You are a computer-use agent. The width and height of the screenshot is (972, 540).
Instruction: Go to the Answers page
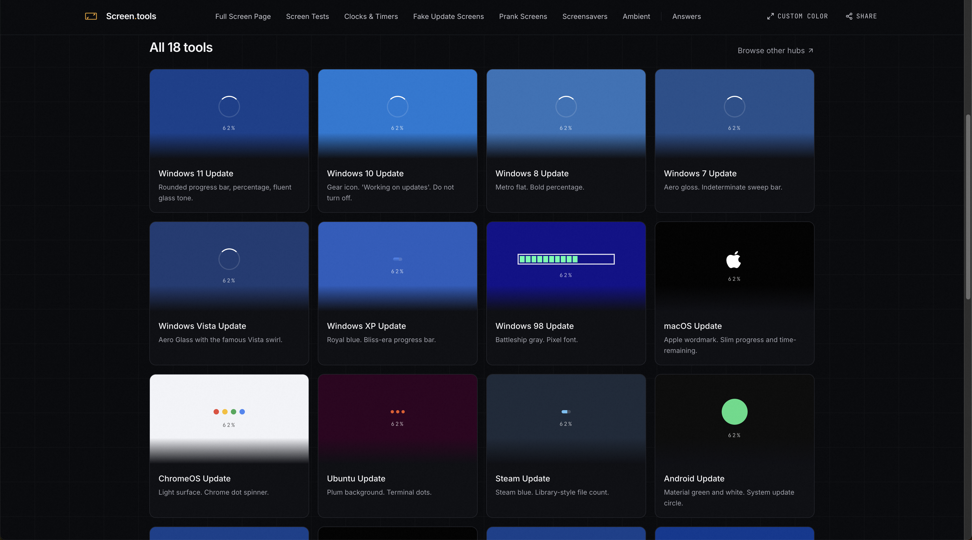click(686, 16)
